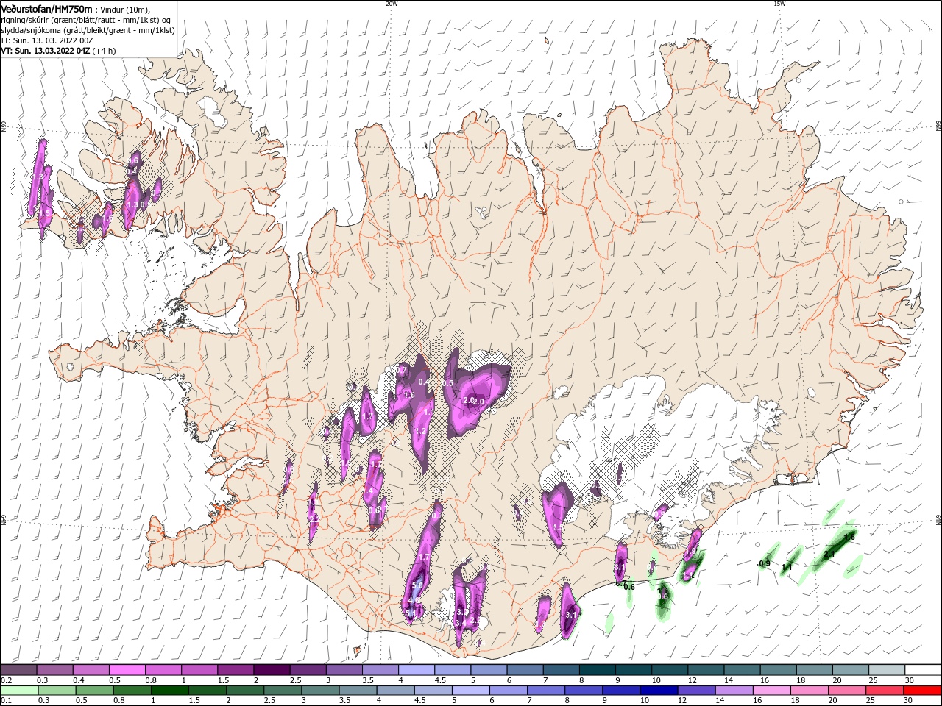Pick upper-row swatch between 1 and 1.5

(199, 669)
